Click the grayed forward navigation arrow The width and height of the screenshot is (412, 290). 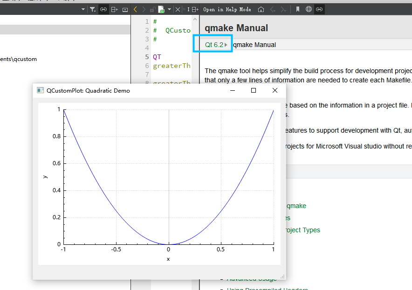(144, 9)
